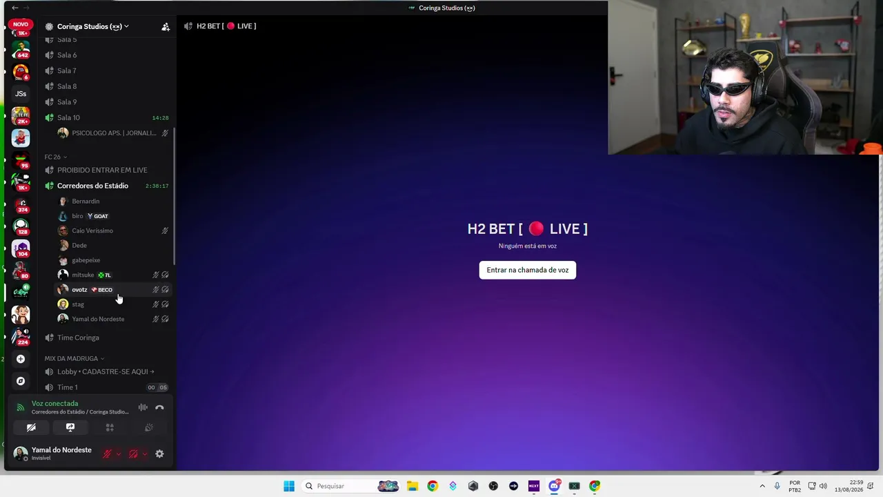Unmute the microphone in user panel
Image resolution: width=883 pixels, height=497 pixels.
click(x=107, y=454)
